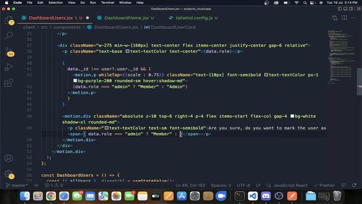362x204 pixels.
Task: Open the Search view in activity bar
Action: [x=9, y=36]
